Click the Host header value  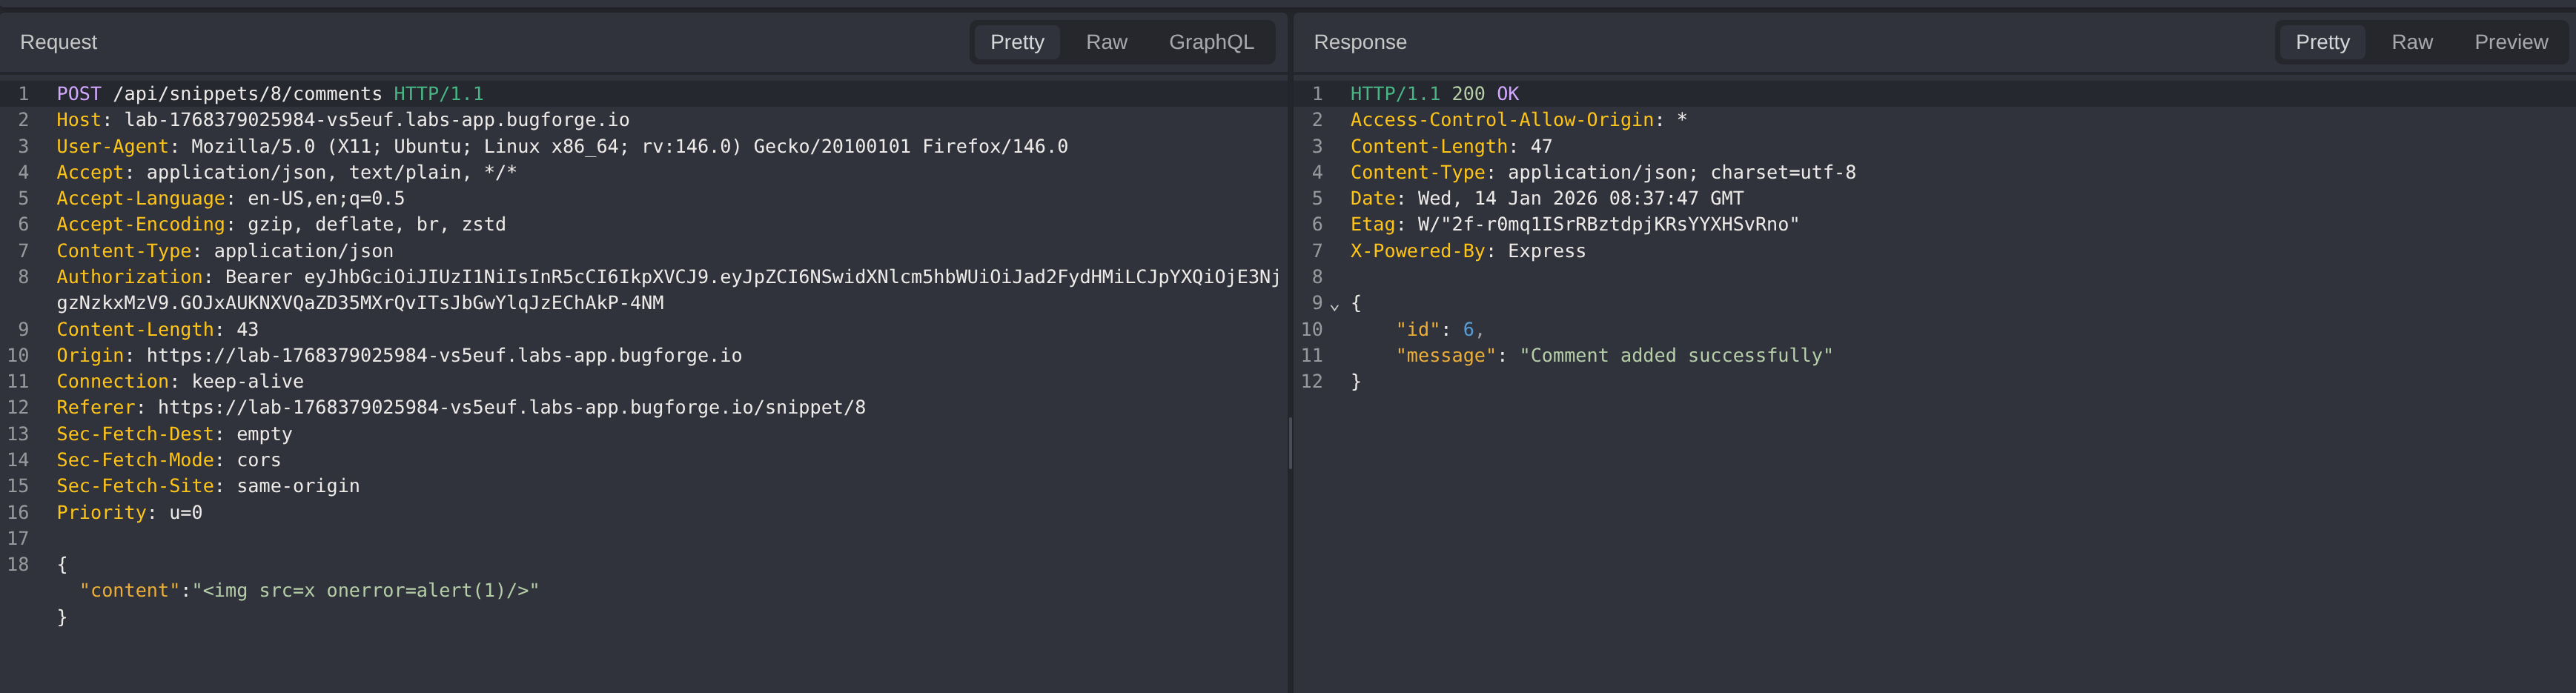[x=377, y=119]
